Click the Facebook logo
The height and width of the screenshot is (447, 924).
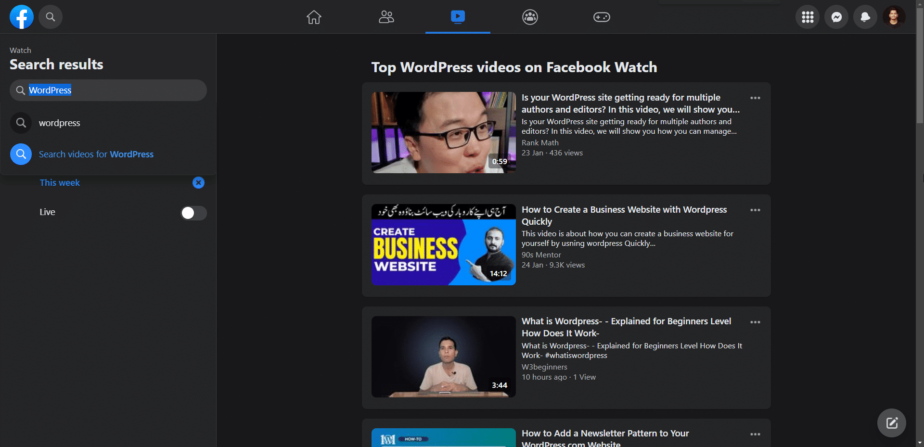(21, 17)
